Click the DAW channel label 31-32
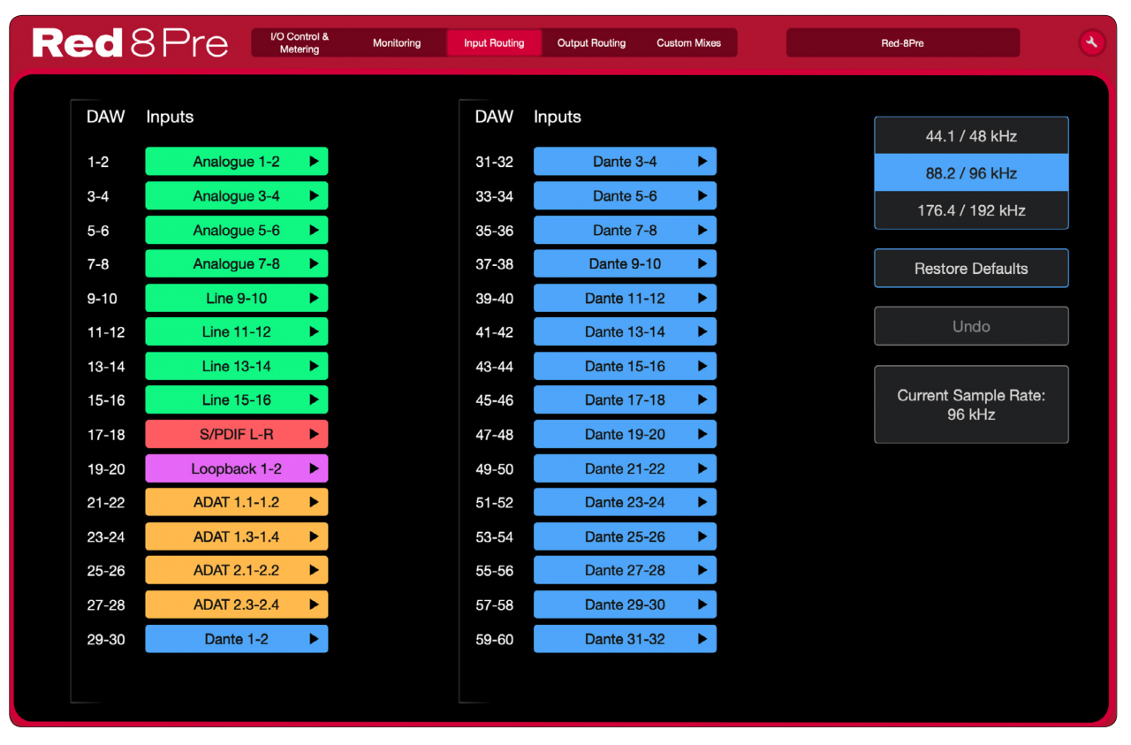 (494, 162)
